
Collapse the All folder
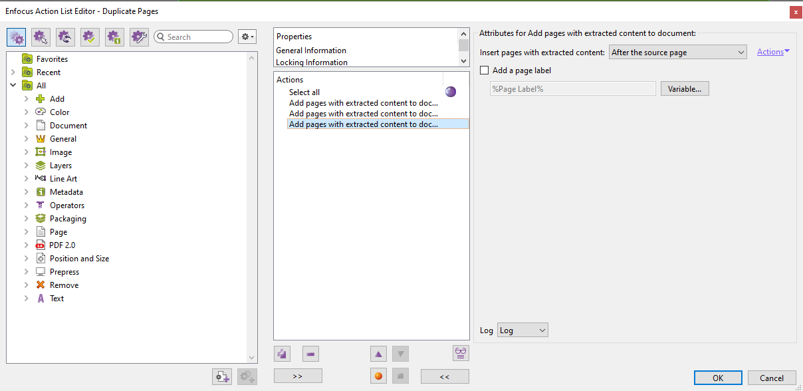click(x=13, y=85)
